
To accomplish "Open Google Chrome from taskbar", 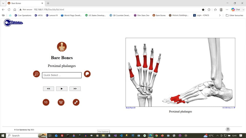I will click(156, 135).
